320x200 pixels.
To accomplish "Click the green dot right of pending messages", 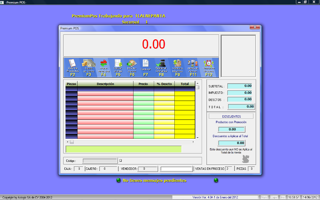I will click(x=216, y=180).
